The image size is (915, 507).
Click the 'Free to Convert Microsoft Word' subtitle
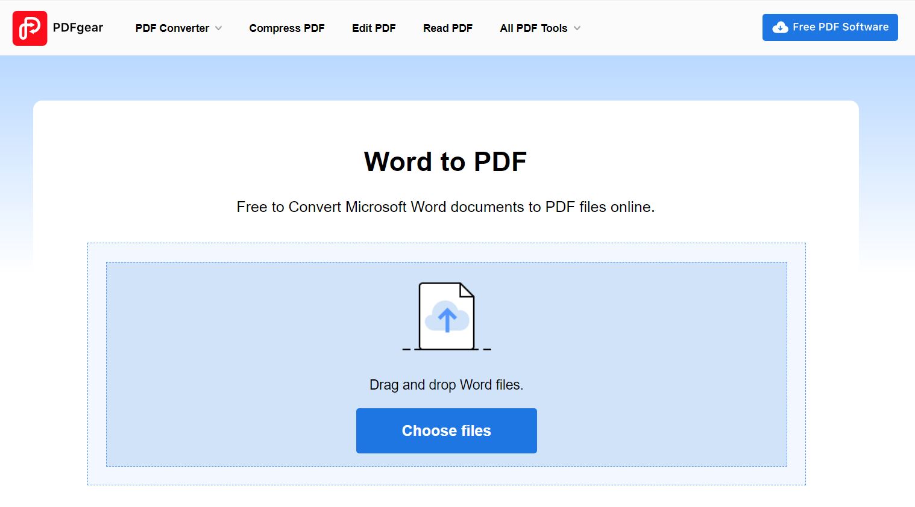(445, 207)
